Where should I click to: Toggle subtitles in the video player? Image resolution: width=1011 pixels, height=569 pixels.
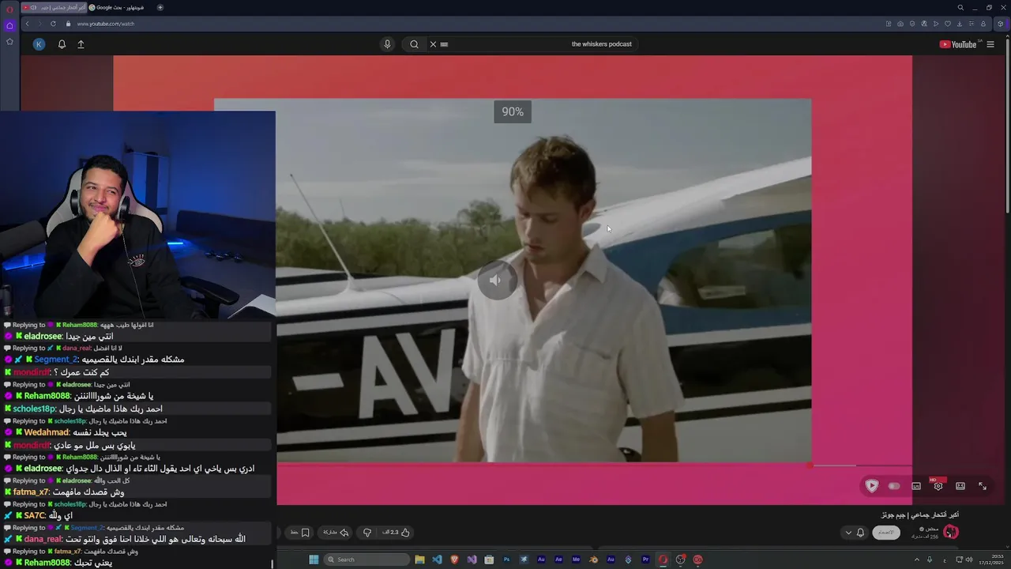click(916, 486)
